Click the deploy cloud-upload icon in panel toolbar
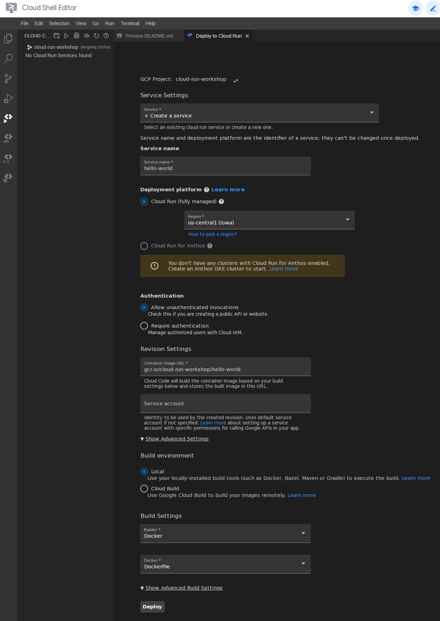440x621 pixels. coord(87,36)
